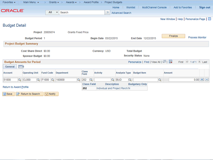The image size is (213, 160).
Task: Expand the Awards breadcrumb dropdown
Action: (x=71, y=2)
